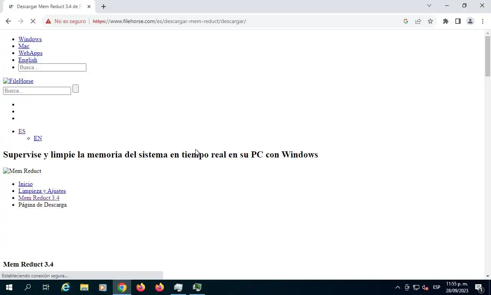Viewport: 491px width, 295px height.
Task: Open the Chrome profile avatar
Action: (x=470, y=21)
